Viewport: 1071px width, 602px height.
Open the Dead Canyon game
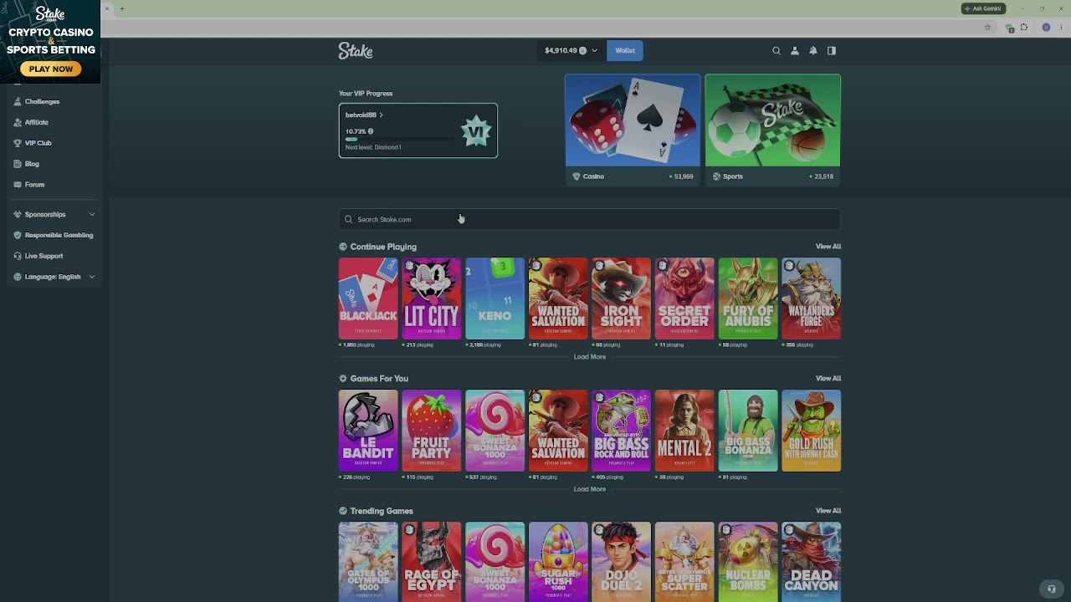click(x=812, y=562)
